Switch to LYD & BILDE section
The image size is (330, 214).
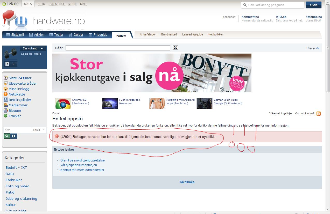click(57, 4)
